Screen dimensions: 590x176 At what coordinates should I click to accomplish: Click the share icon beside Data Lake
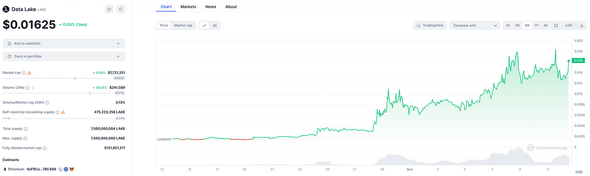pyautogui.click(x=121, y=9)
